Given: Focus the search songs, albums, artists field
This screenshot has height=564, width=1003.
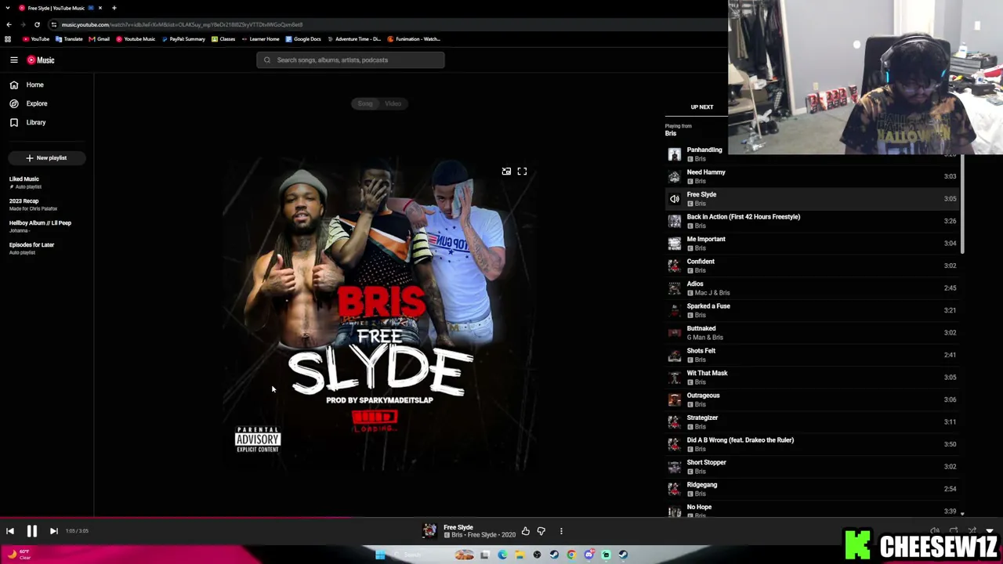Looking at the screenshot, I should coord(350,60).
